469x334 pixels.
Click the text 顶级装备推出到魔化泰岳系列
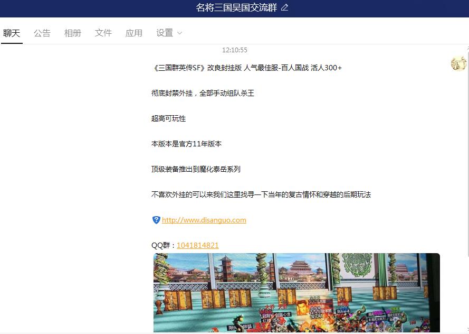tap(196, 169)
